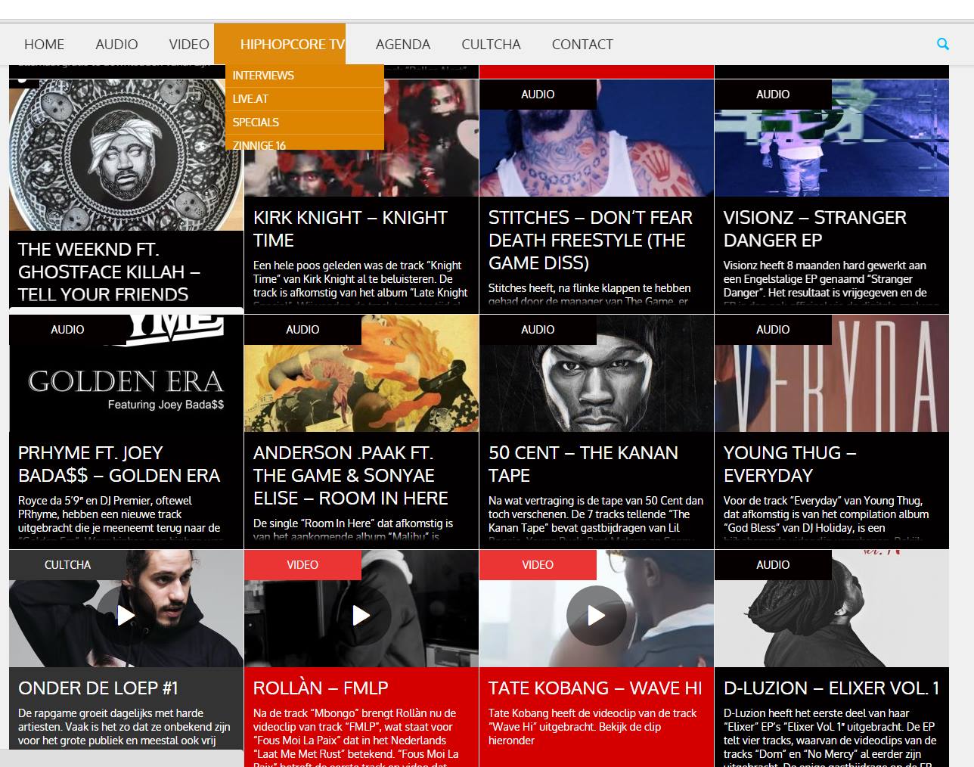Click excerpt "Na wat vertraging is de tape"

pyautogui.click(x=596, y=517)
